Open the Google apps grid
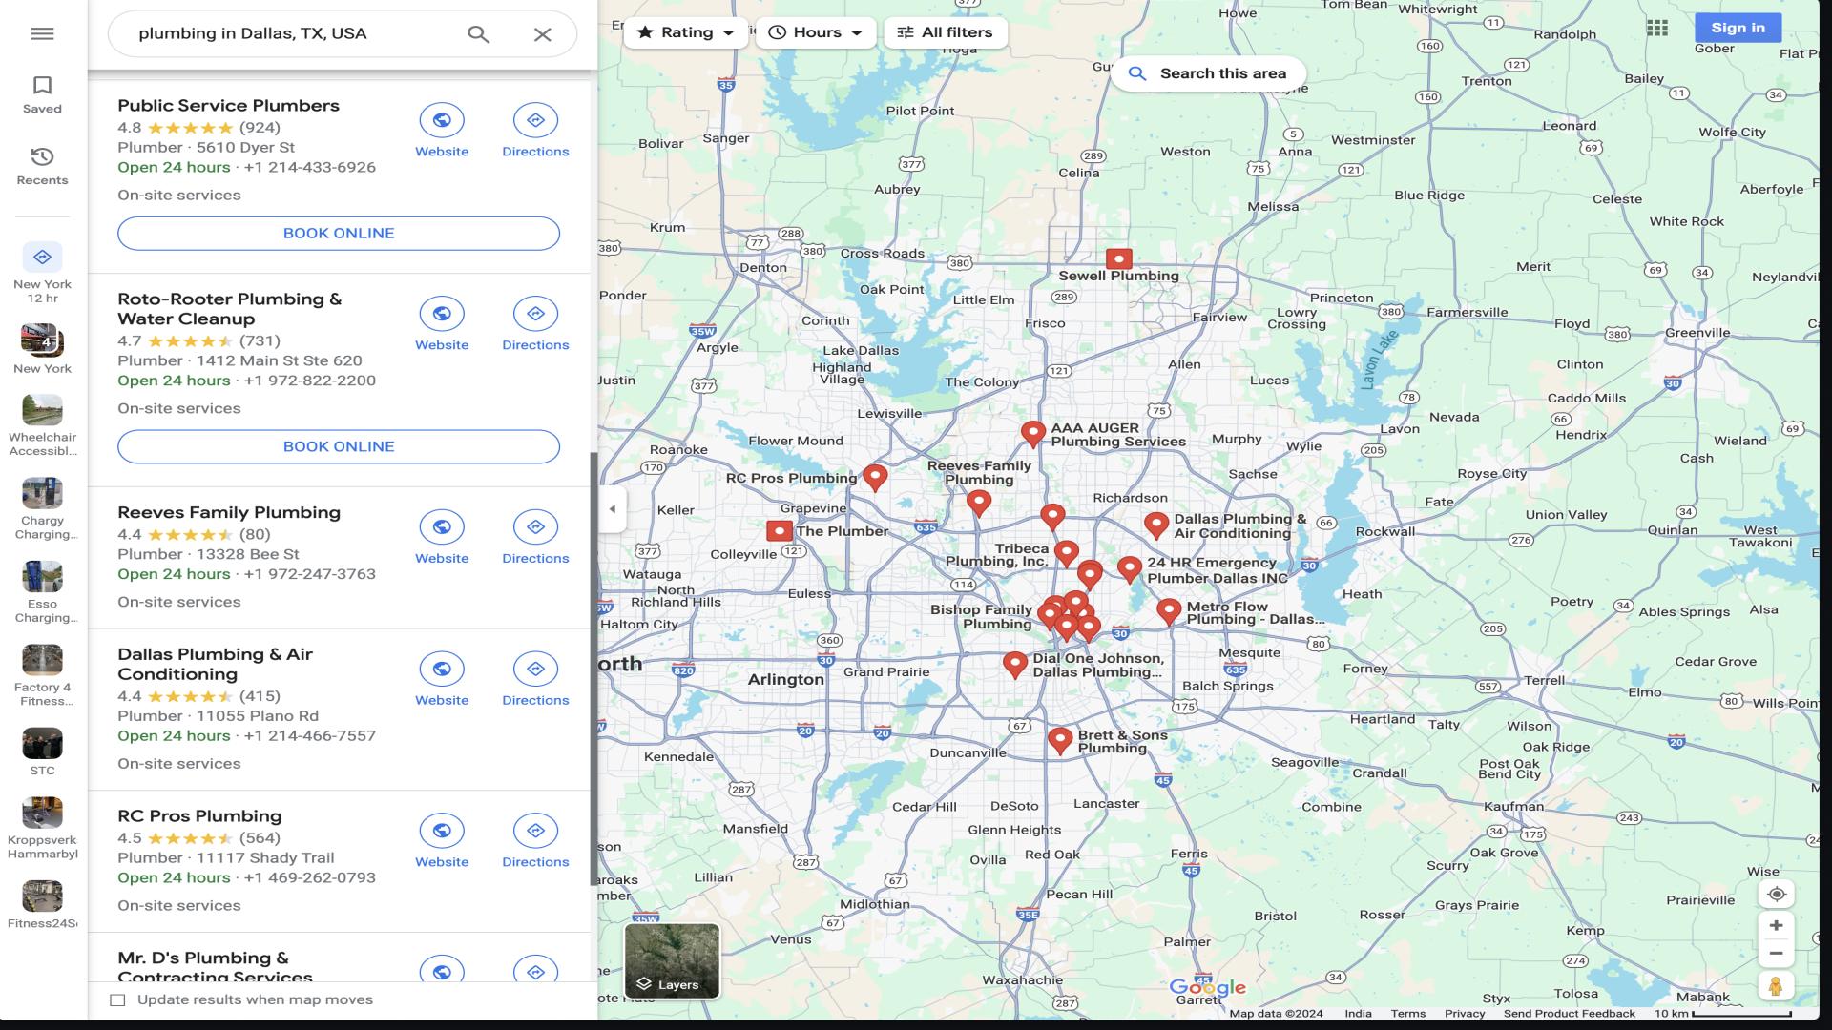Screen dimensions: 1832x1030 (x=1657, y=28)
